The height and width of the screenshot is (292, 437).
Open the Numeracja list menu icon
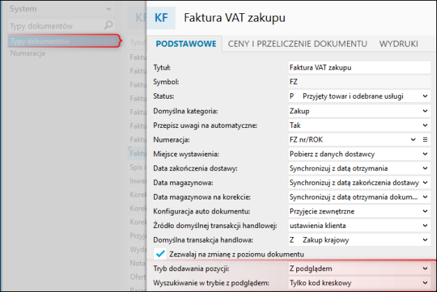425,140
